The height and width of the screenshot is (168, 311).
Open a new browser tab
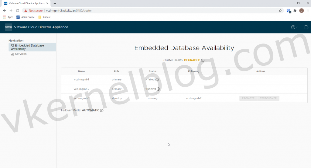[x=55, y=3]
